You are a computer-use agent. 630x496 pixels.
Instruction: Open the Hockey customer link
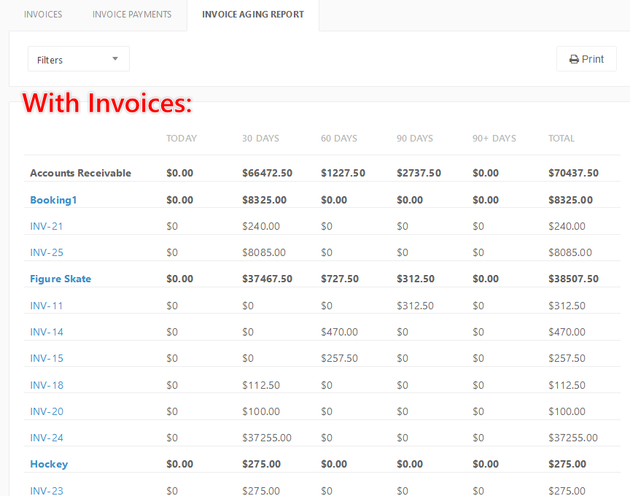(49, 464)
